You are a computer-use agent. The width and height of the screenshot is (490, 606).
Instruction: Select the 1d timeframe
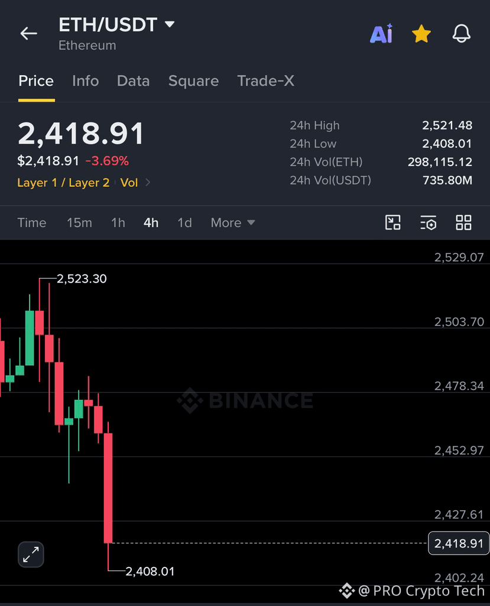(185, 223)
